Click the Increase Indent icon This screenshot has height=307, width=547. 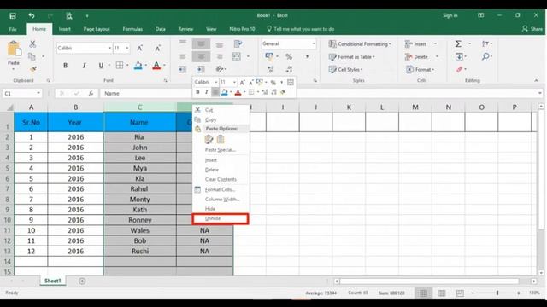[x=201, y=69]
